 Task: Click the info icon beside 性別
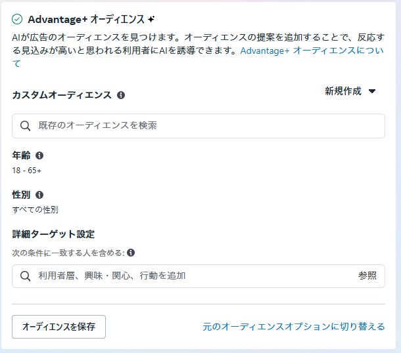pos(39,195)
